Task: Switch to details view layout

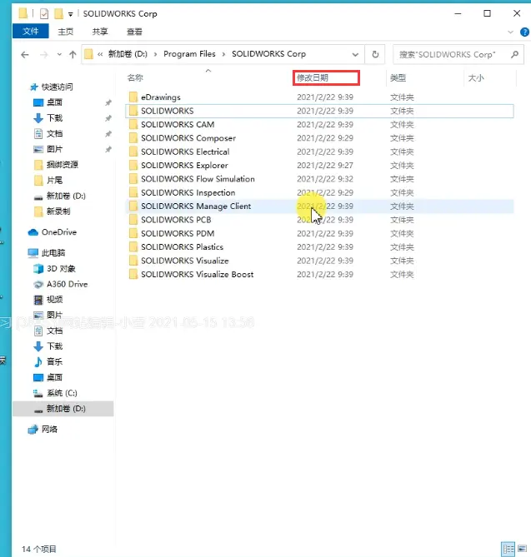Action: point(508,548)
